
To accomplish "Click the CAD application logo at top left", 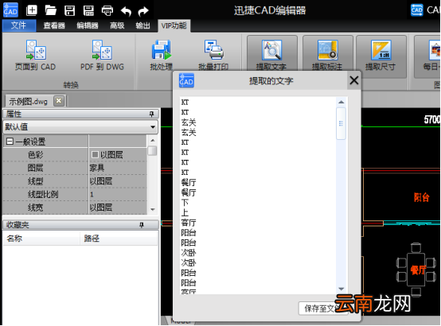I will point(10,10).
